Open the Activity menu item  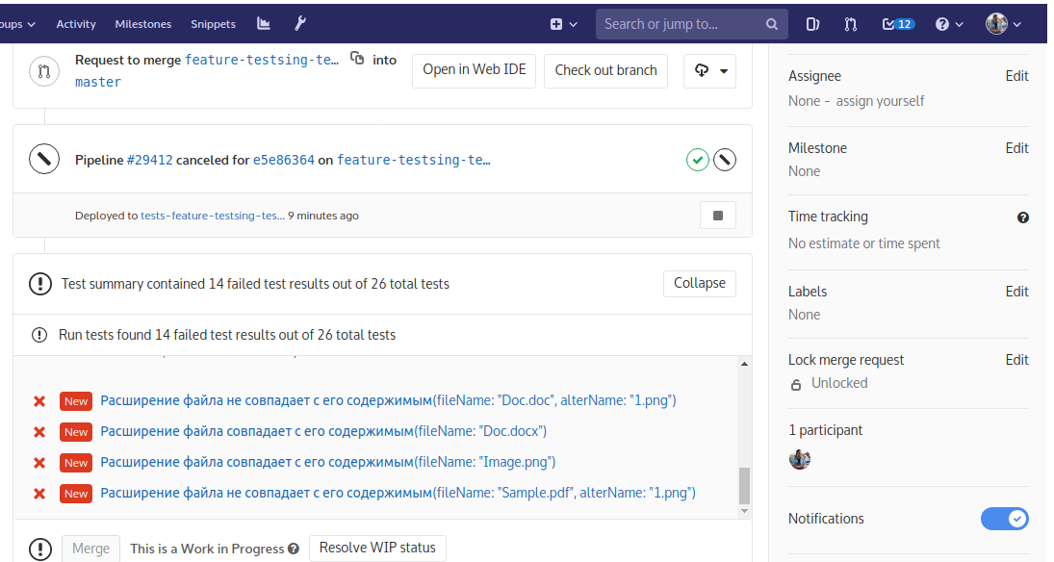[76, 24]
